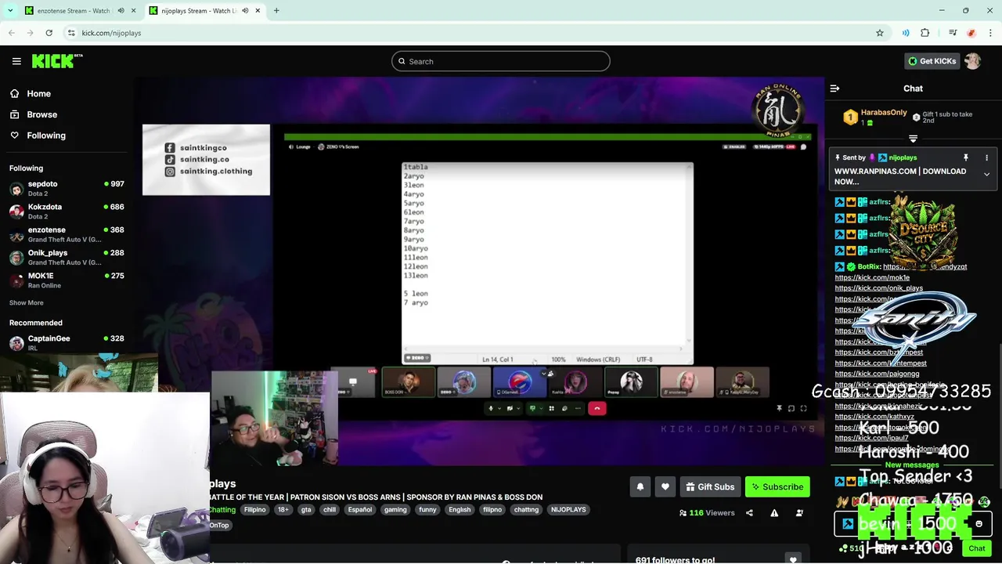Click the Gift Subs button
Viewport: 1002px width, 564px height.
[710, 486]
